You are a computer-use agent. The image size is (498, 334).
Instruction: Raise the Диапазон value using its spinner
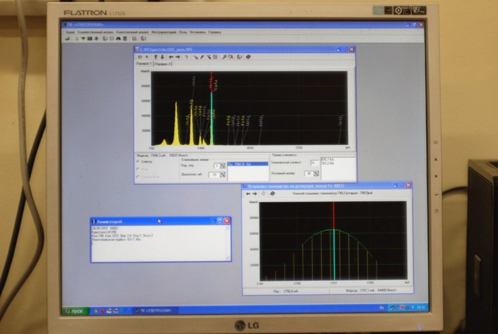tap(222, 174)
